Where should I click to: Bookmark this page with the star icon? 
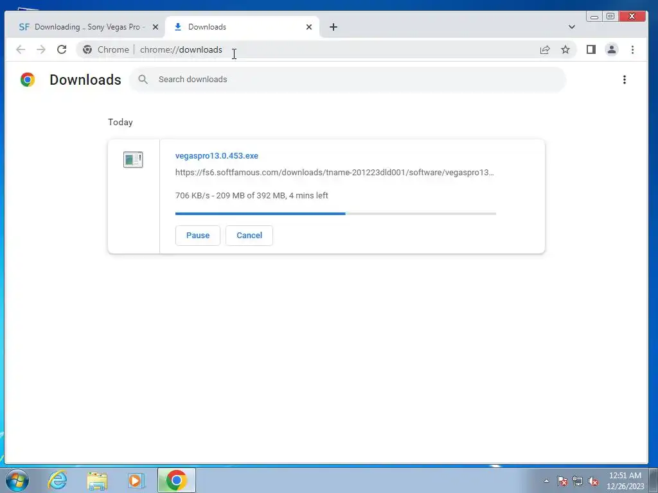(x=565, y=49)
